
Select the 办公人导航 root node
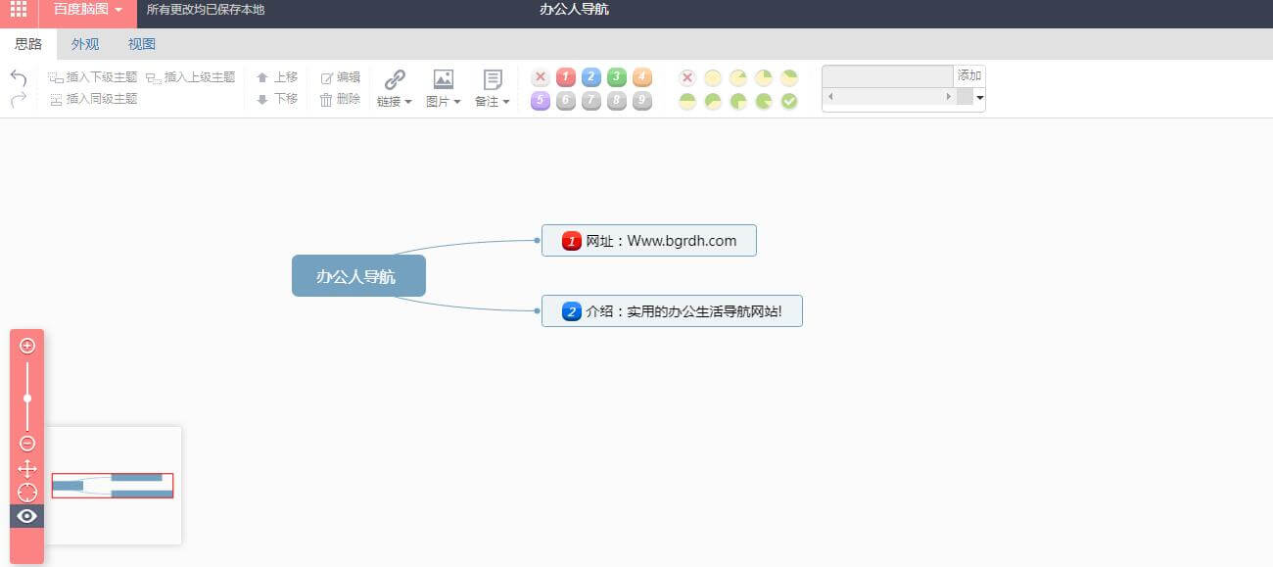pos(358,276)
